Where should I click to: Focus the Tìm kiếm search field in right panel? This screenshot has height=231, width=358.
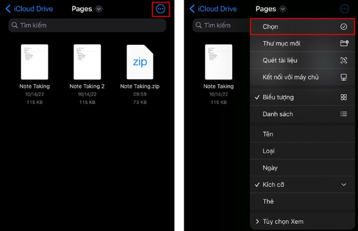point(221,25)
